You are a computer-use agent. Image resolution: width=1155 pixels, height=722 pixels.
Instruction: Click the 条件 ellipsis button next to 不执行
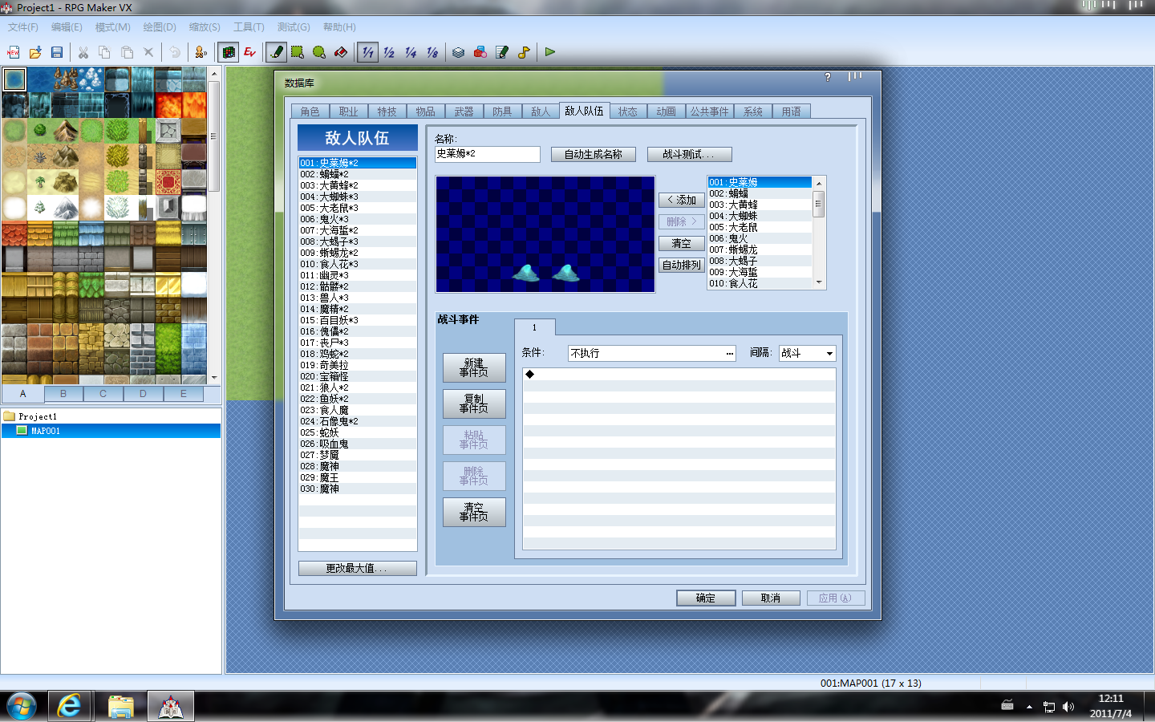tap(729, 354)
